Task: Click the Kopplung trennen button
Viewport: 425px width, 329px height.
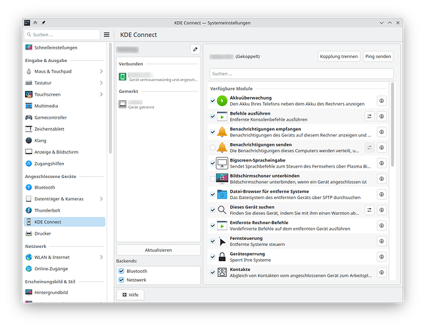Action: (x=339, y=57)
